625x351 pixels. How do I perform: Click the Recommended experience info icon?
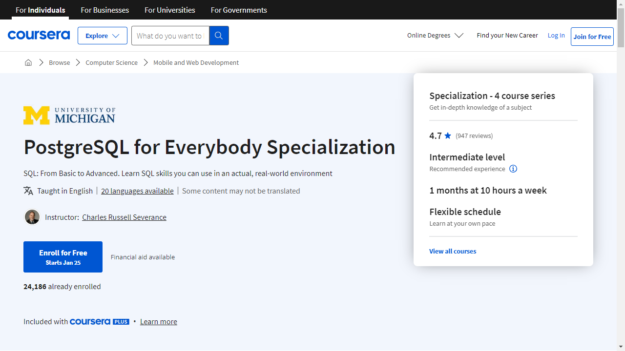(513, 169)
